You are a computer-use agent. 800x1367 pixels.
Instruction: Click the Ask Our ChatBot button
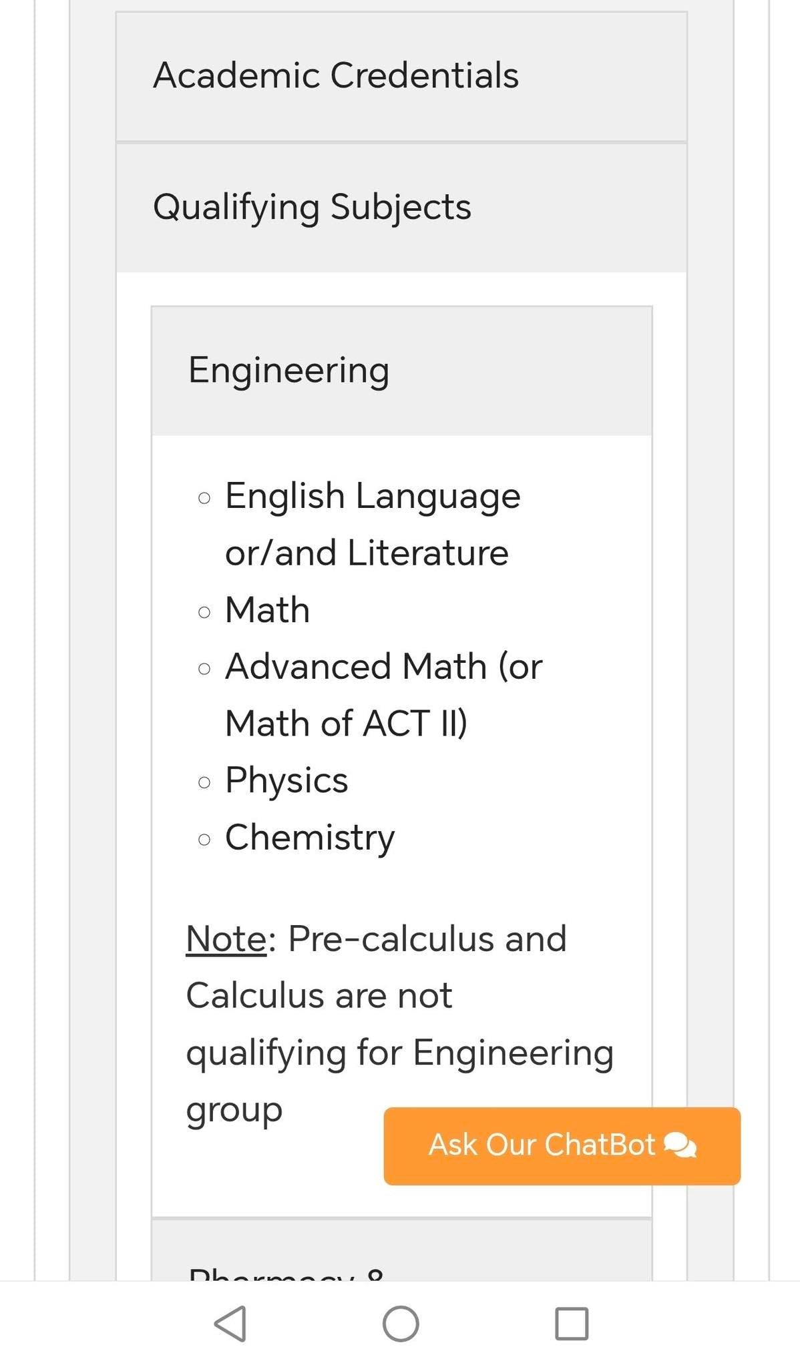click(x=562, y=1146)
